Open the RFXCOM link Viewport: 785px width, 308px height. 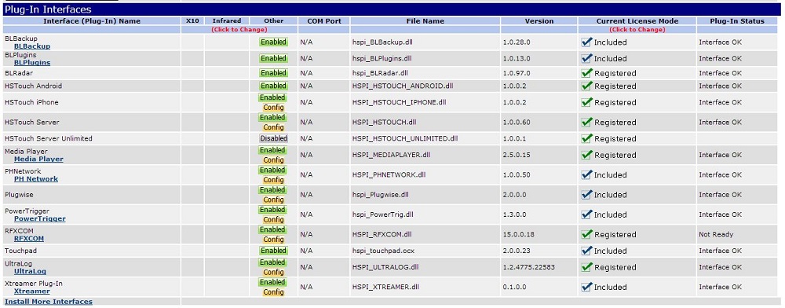[x=29, y=238]
